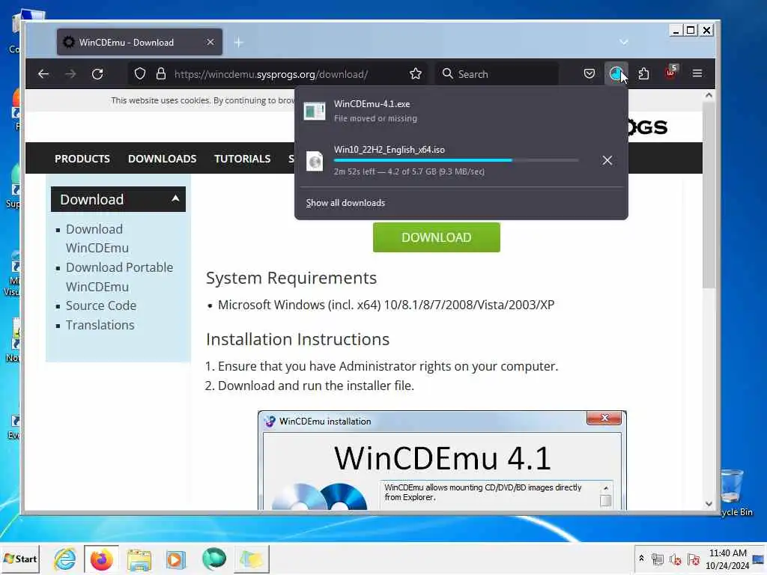This screenshot has width=767, height=575.
Task: Open the Source Code link
Action: click(101, 305)
